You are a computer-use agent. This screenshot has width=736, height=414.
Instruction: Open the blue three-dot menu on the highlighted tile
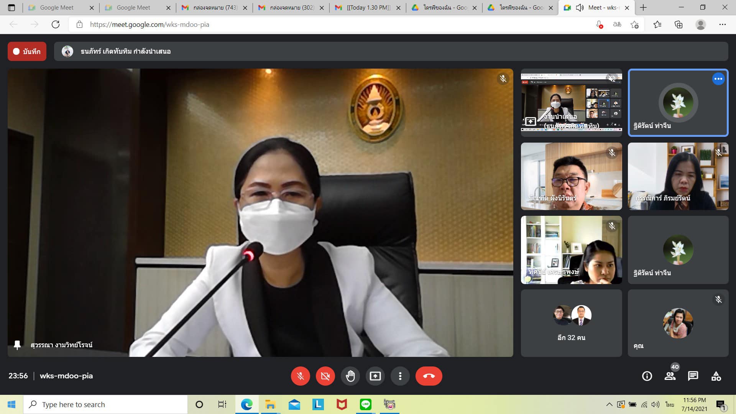tap(718, 79)
